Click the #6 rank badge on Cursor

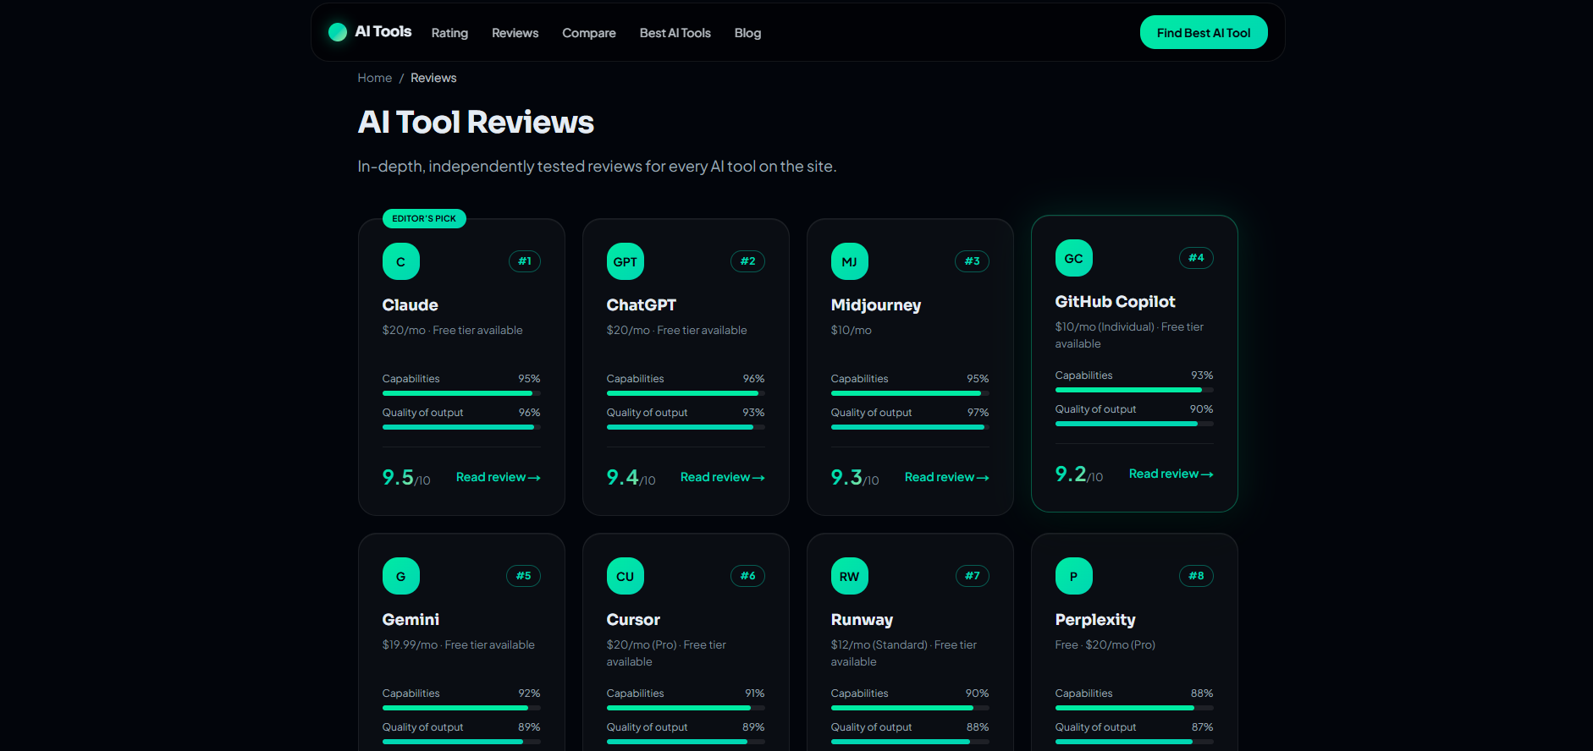click(x=748, y=576)
